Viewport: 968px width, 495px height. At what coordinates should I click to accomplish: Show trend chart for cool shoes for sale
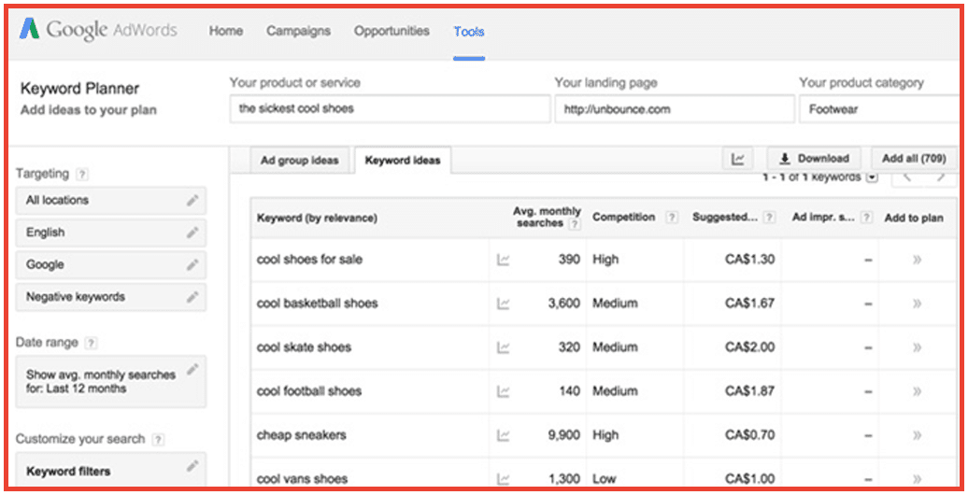[503, 260]
